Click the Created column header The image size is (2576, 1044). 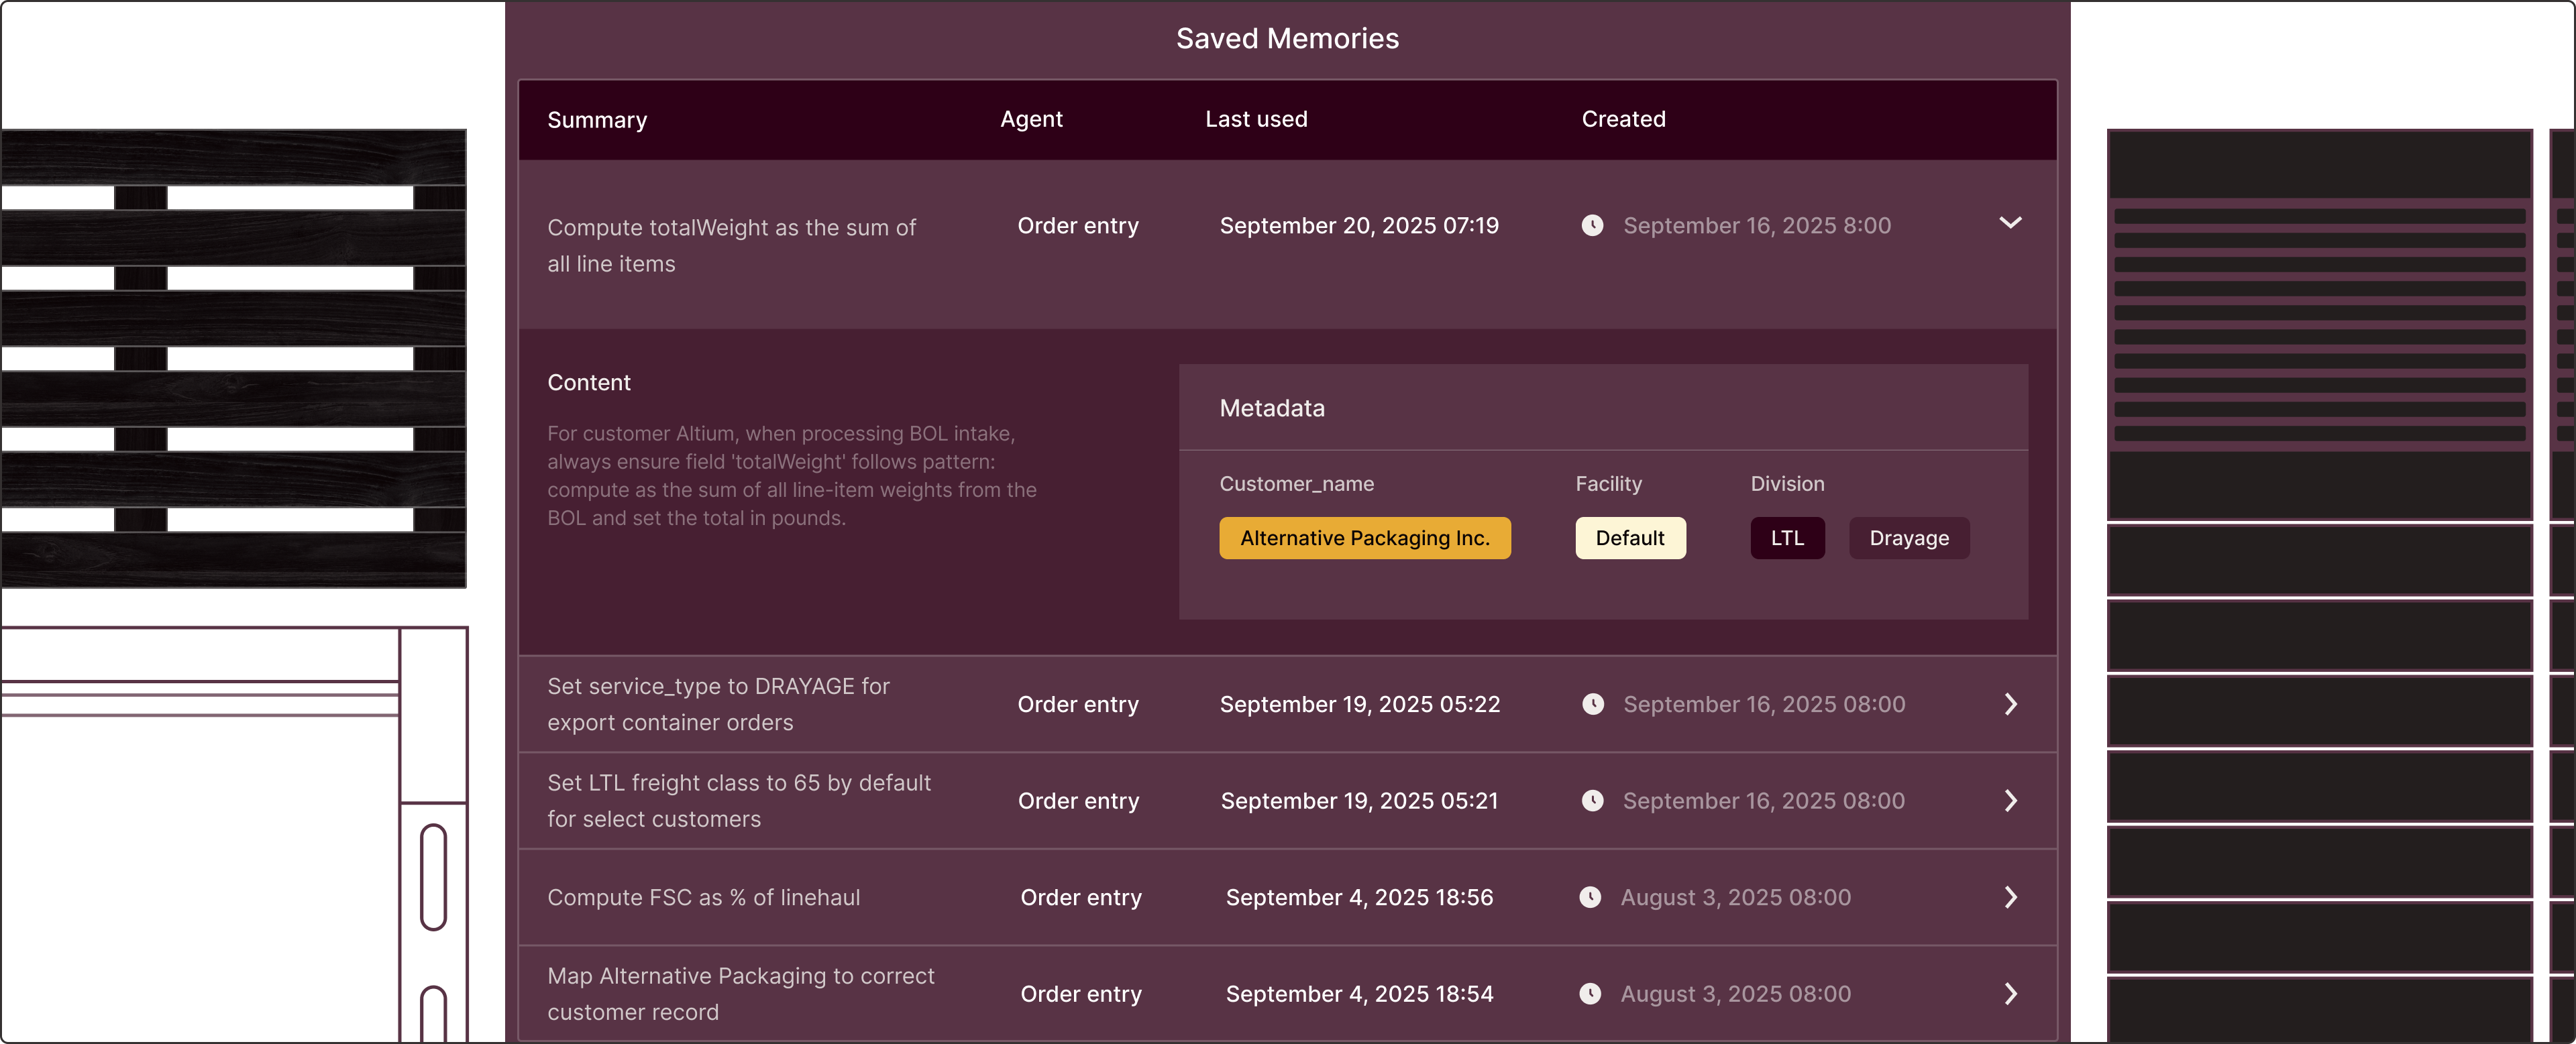(1622, 119)
